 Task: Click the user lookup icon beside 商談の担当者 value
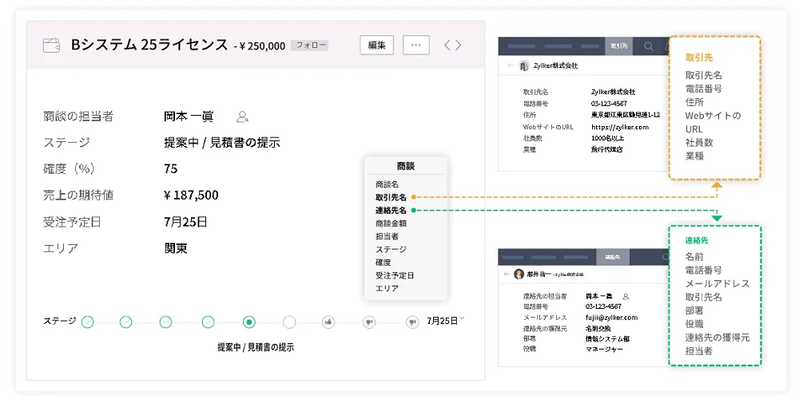[x=243, y=117]
